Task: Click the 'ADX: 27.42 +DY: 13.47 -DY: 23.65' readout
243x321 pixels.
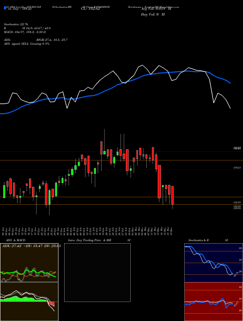Action: coord(31,246)
